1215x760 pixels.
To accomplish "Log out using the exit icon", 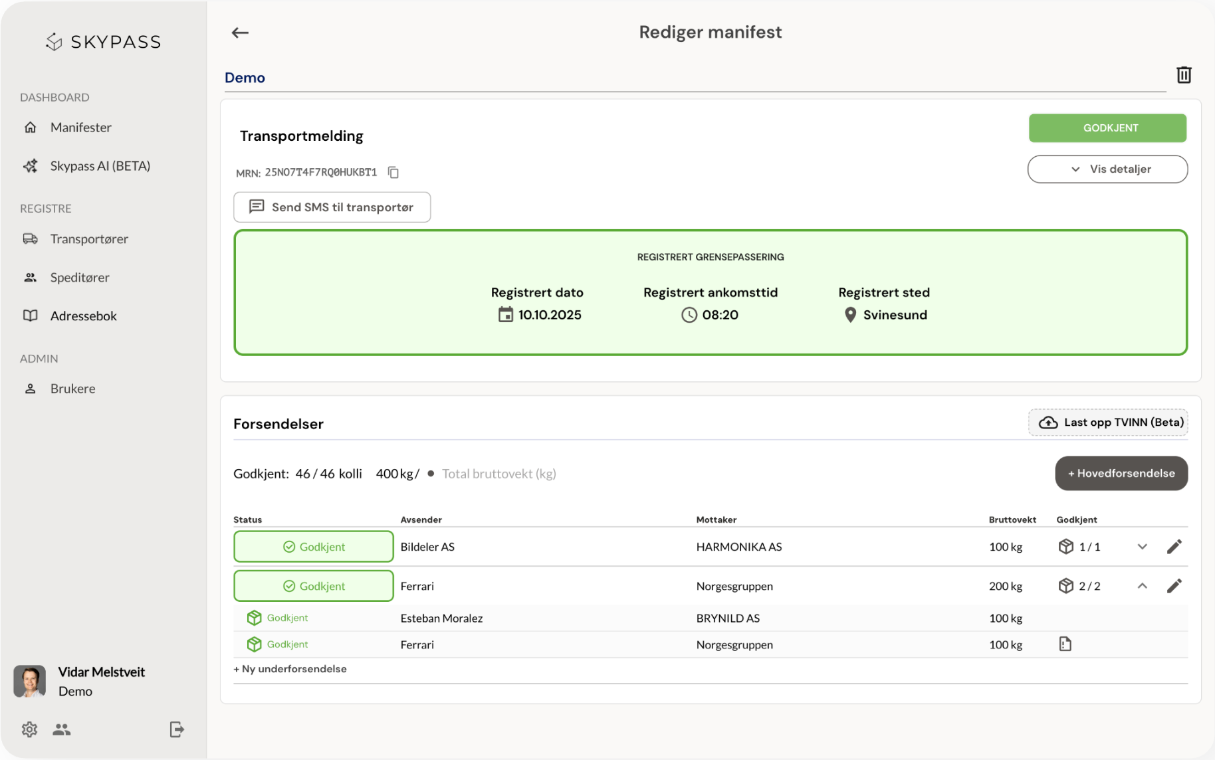I will pyautogui.click(x=177, y=729).
